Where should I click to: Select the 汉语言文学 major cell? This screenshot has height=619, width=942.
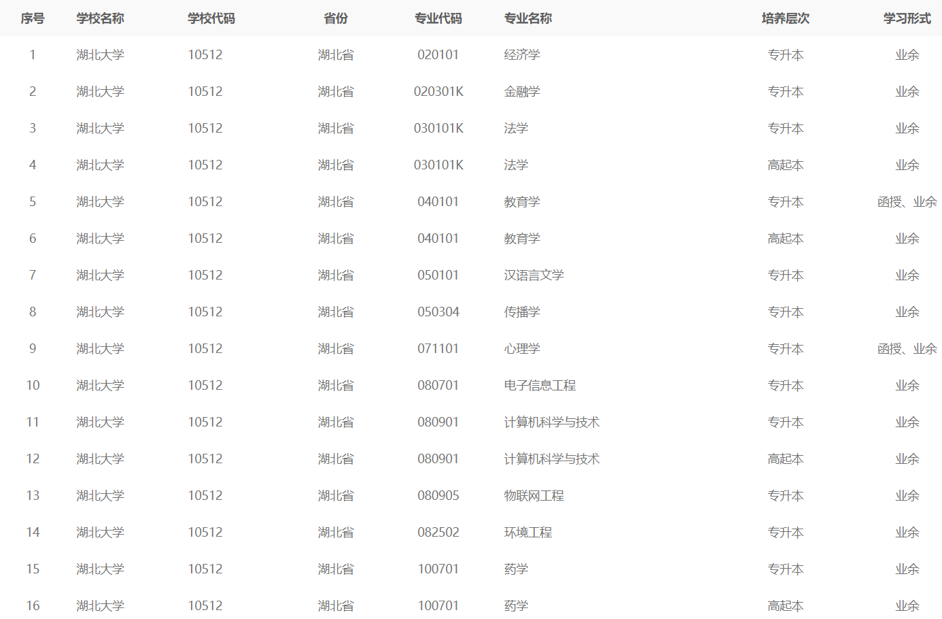(x=534, y=275)
